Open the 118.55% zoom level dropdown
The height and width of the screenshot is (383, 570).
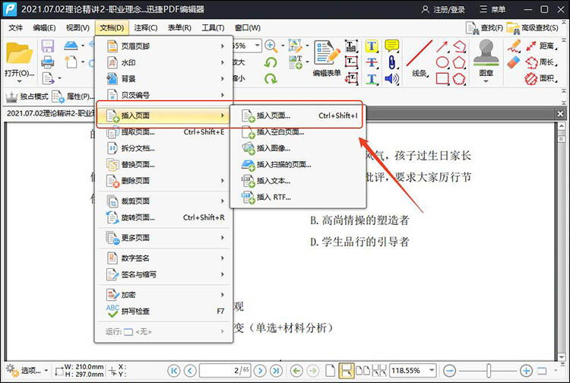point(432,371)
